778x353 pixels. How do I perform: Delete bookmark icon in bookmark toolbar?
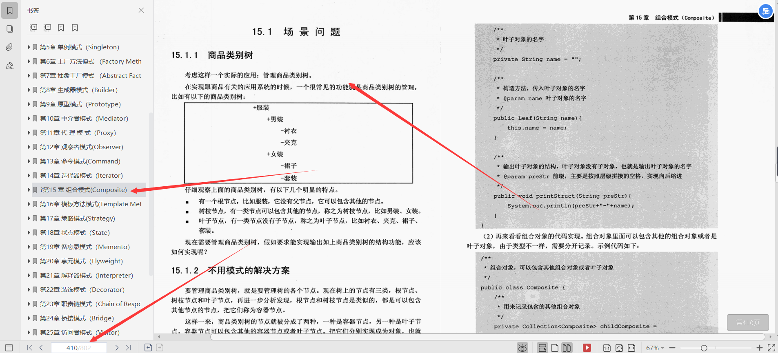[x=75, y=28]
